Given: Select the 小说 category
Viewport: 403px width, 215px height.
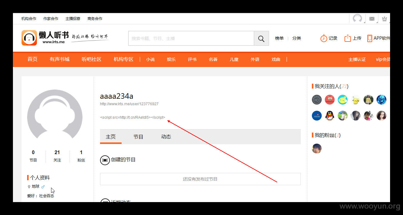Looking at the screenshot, I should tap(151, 59).
